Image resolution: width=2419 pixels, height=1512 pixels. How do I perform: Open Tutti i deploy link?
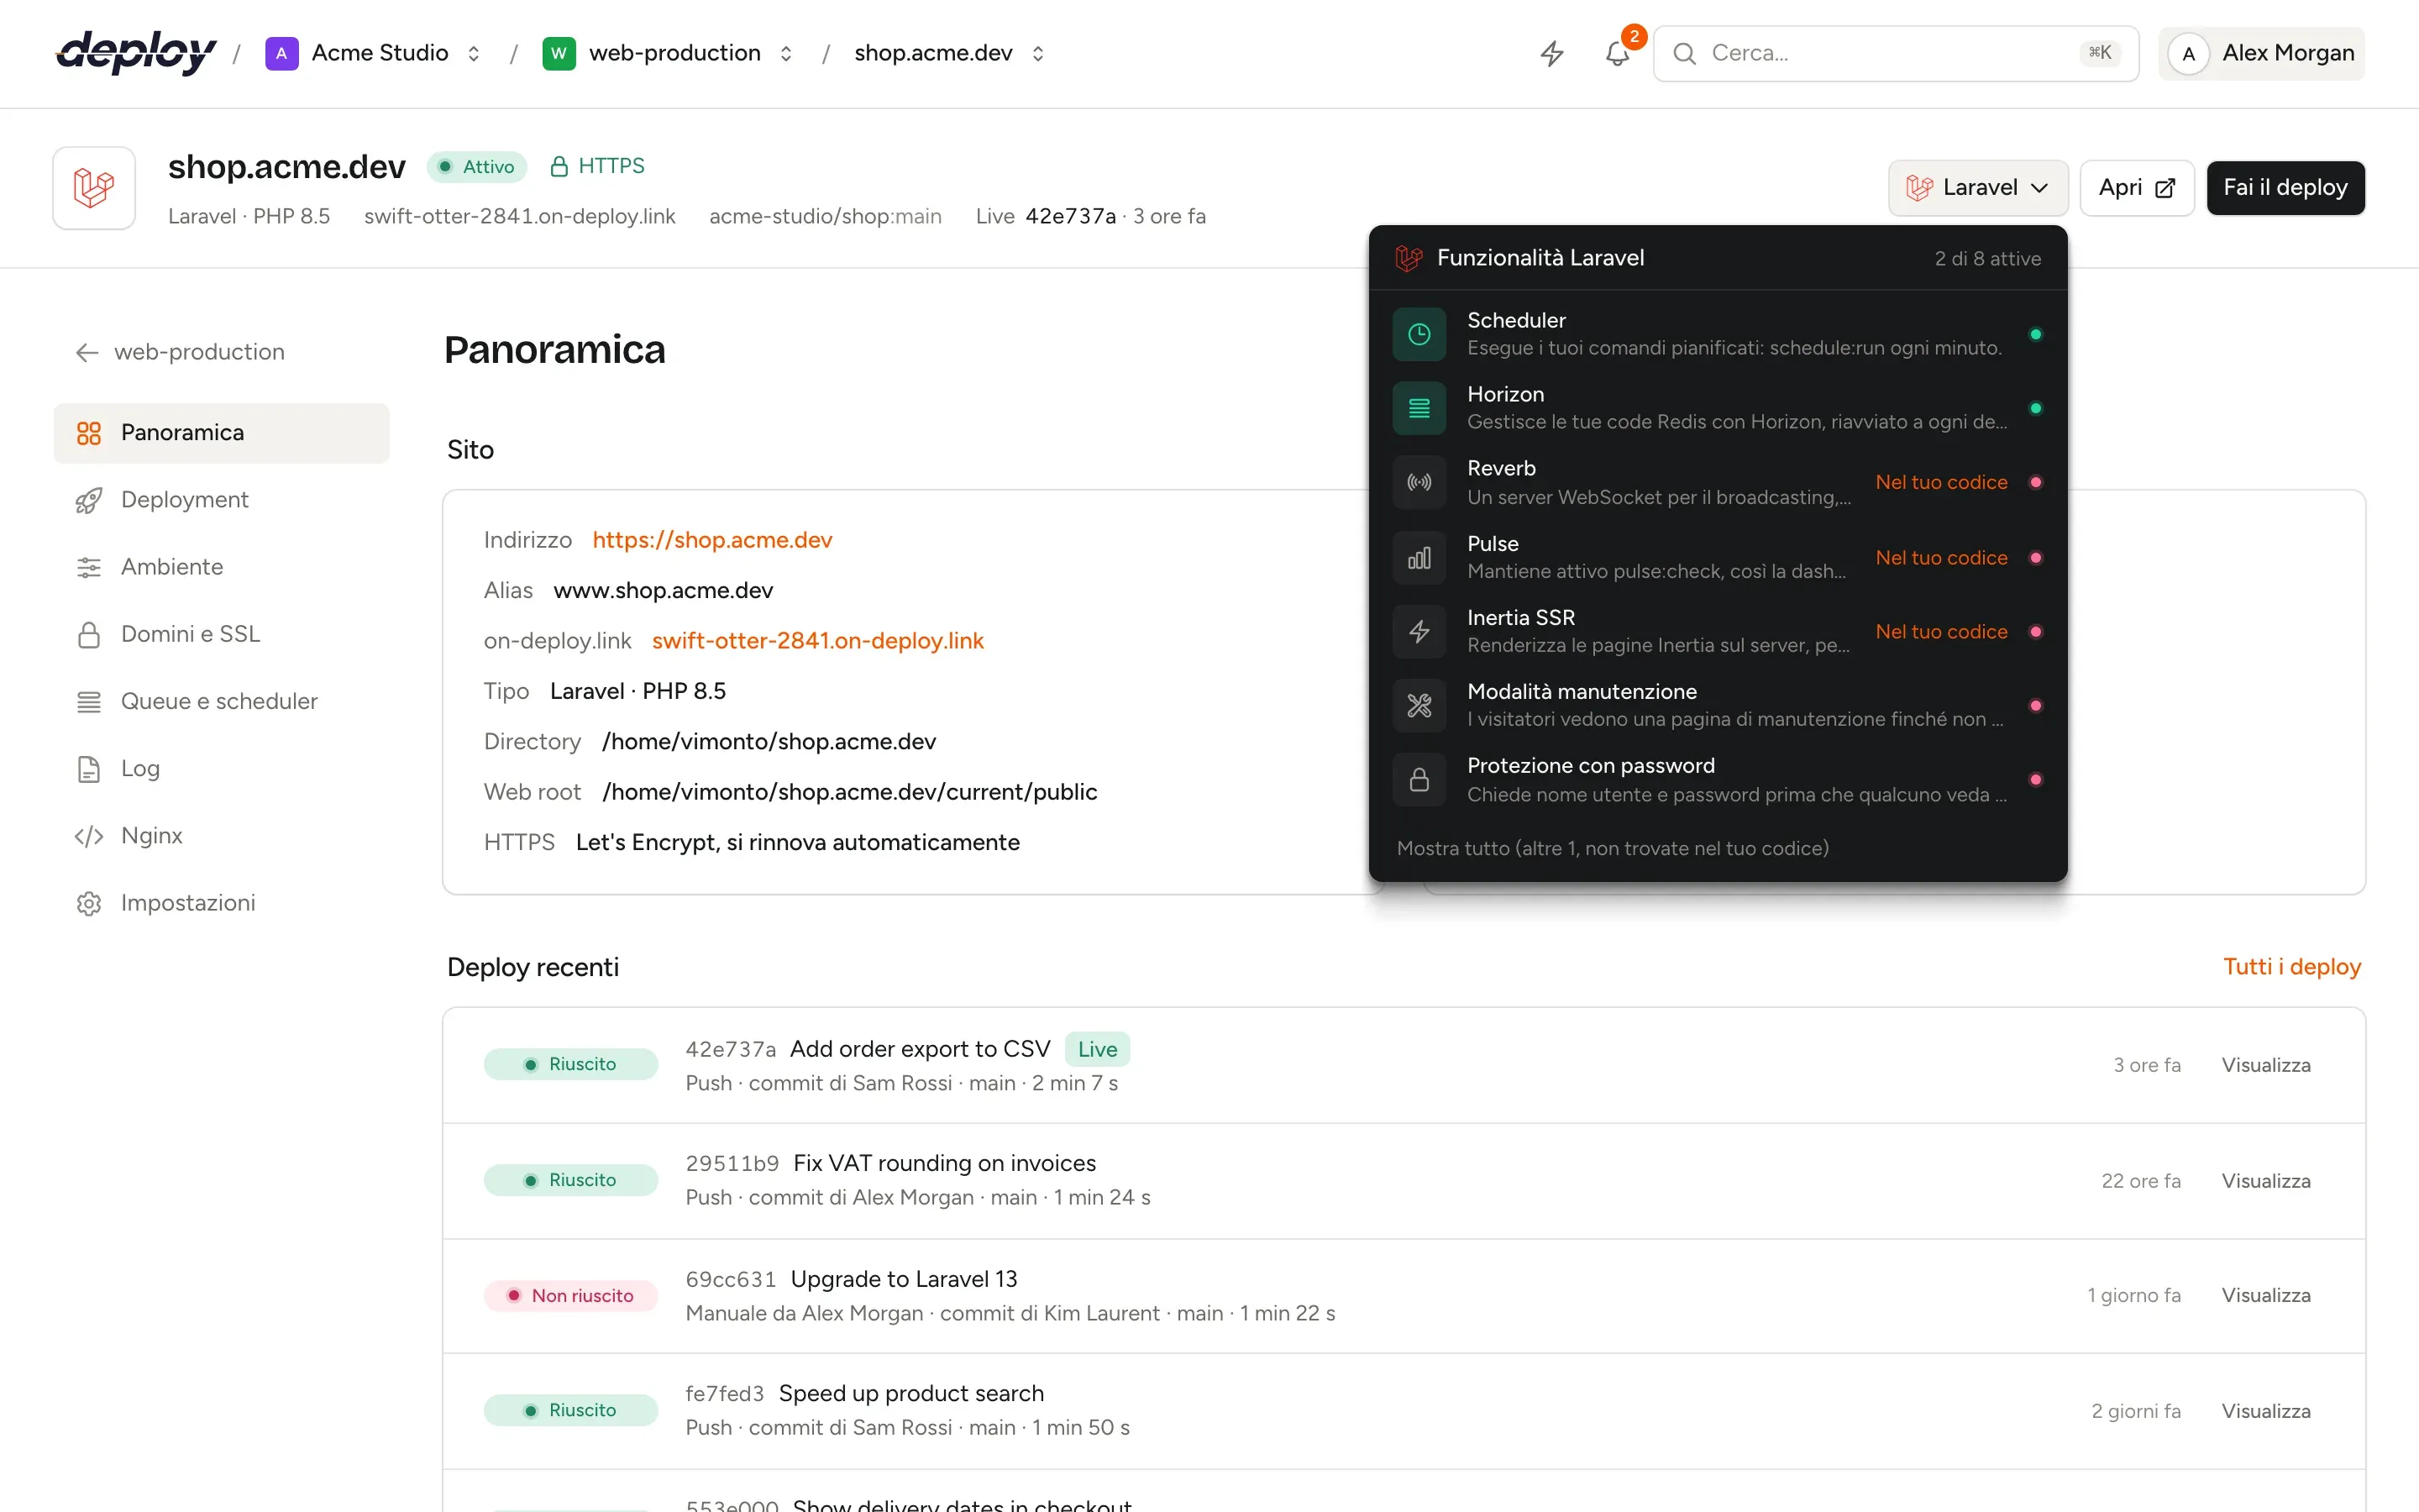pos(2291,967)
